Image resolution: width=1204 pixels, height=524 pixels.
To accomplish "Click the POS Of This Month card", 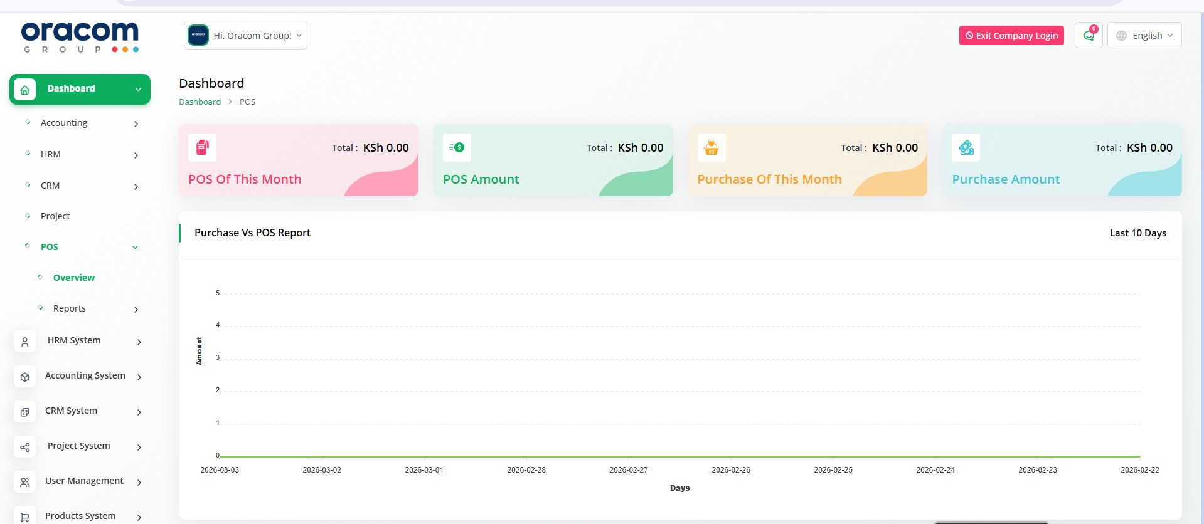I will [298, 160].
